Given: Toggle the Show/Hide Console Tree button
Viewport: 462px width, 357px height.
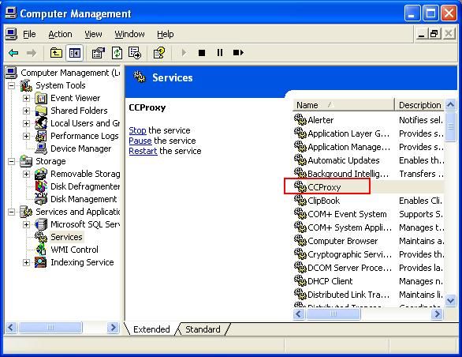Looking at the screenshot, I should (x=75, y=53).
